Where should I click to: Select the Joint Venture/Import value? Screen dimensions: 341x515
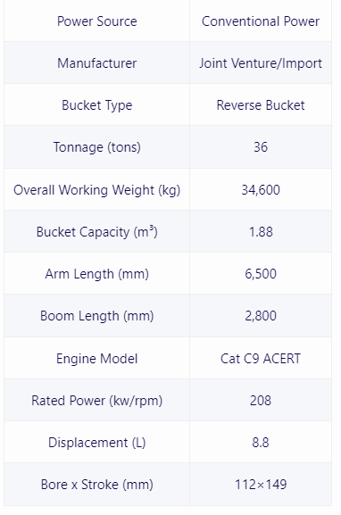[x=261, y=63]
